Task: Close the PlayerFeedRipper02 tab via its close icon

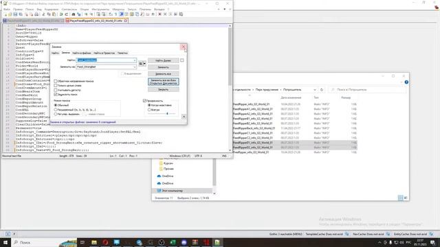Action: [x=125, y=21]
